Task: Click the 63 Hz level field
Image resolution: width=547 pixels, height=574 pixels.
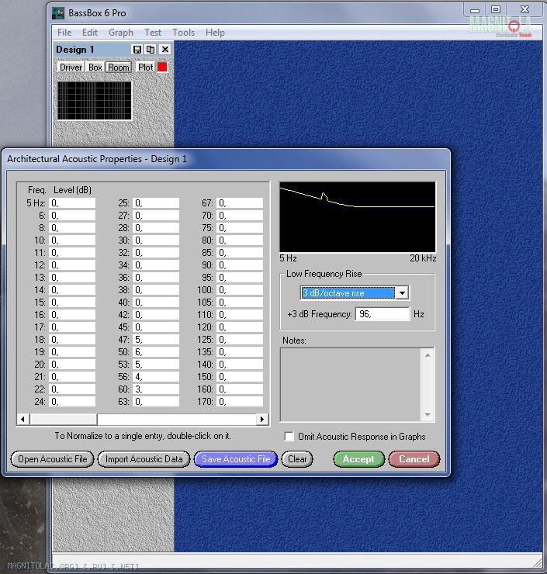Action: coord(156,402)
